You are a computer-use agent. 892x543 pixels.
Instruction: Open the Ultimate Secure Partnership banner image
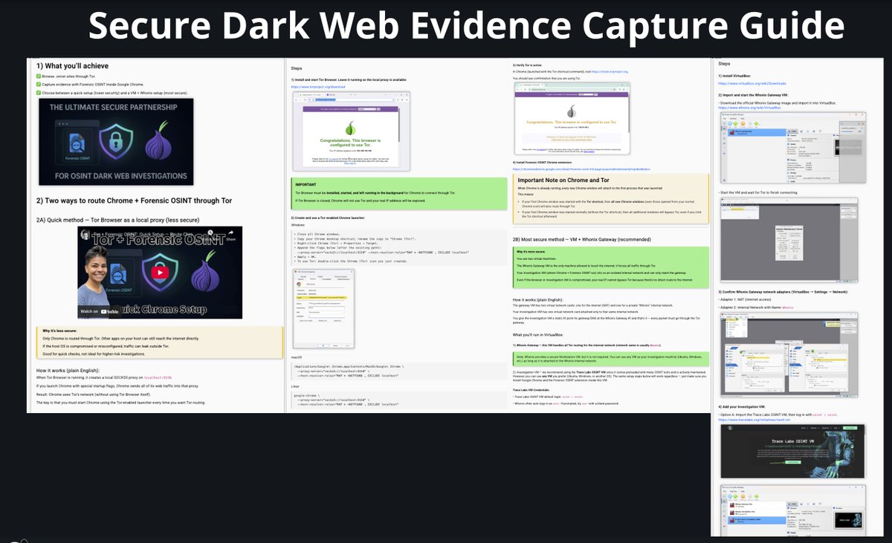[x=116, y=143]
